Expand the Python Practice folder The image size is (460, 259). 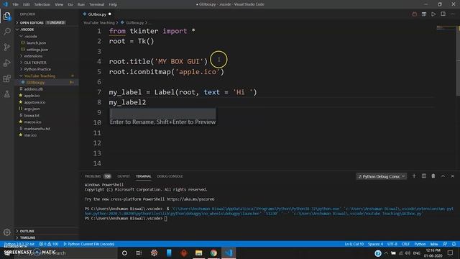point(37,69)
